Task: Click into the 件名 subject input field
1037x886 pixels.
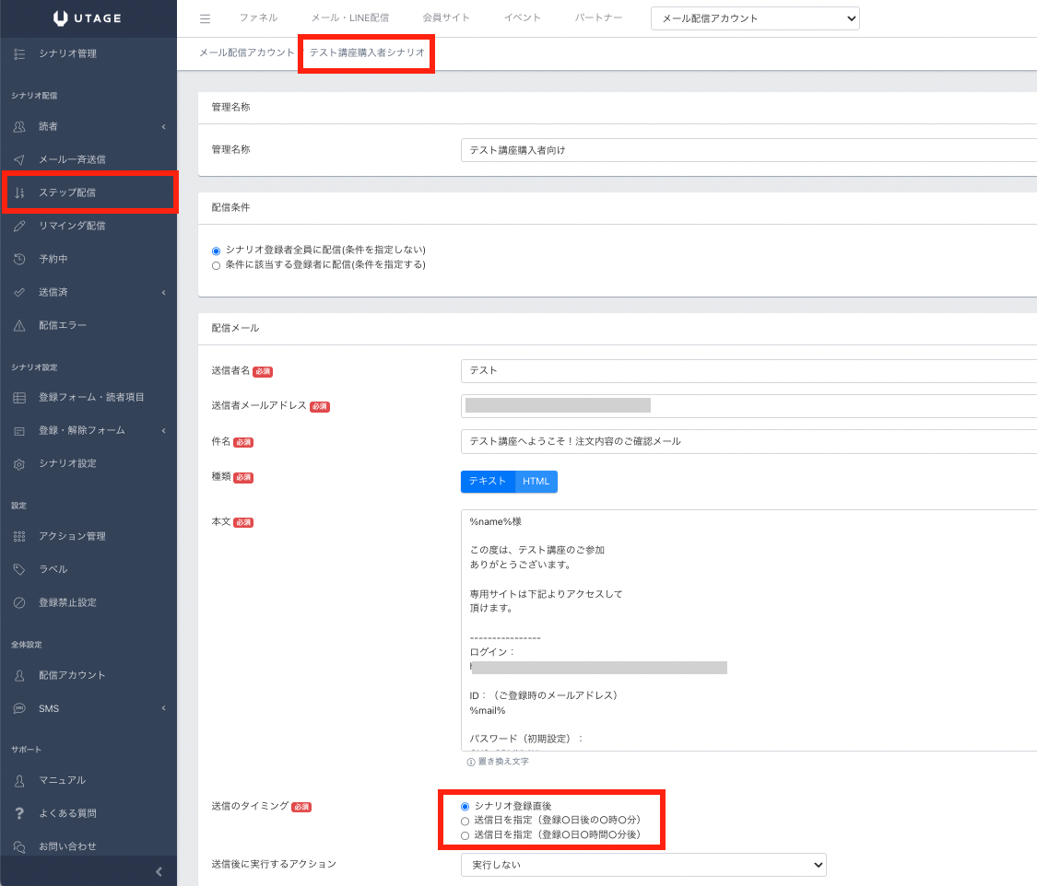Action: coord(747,441)
